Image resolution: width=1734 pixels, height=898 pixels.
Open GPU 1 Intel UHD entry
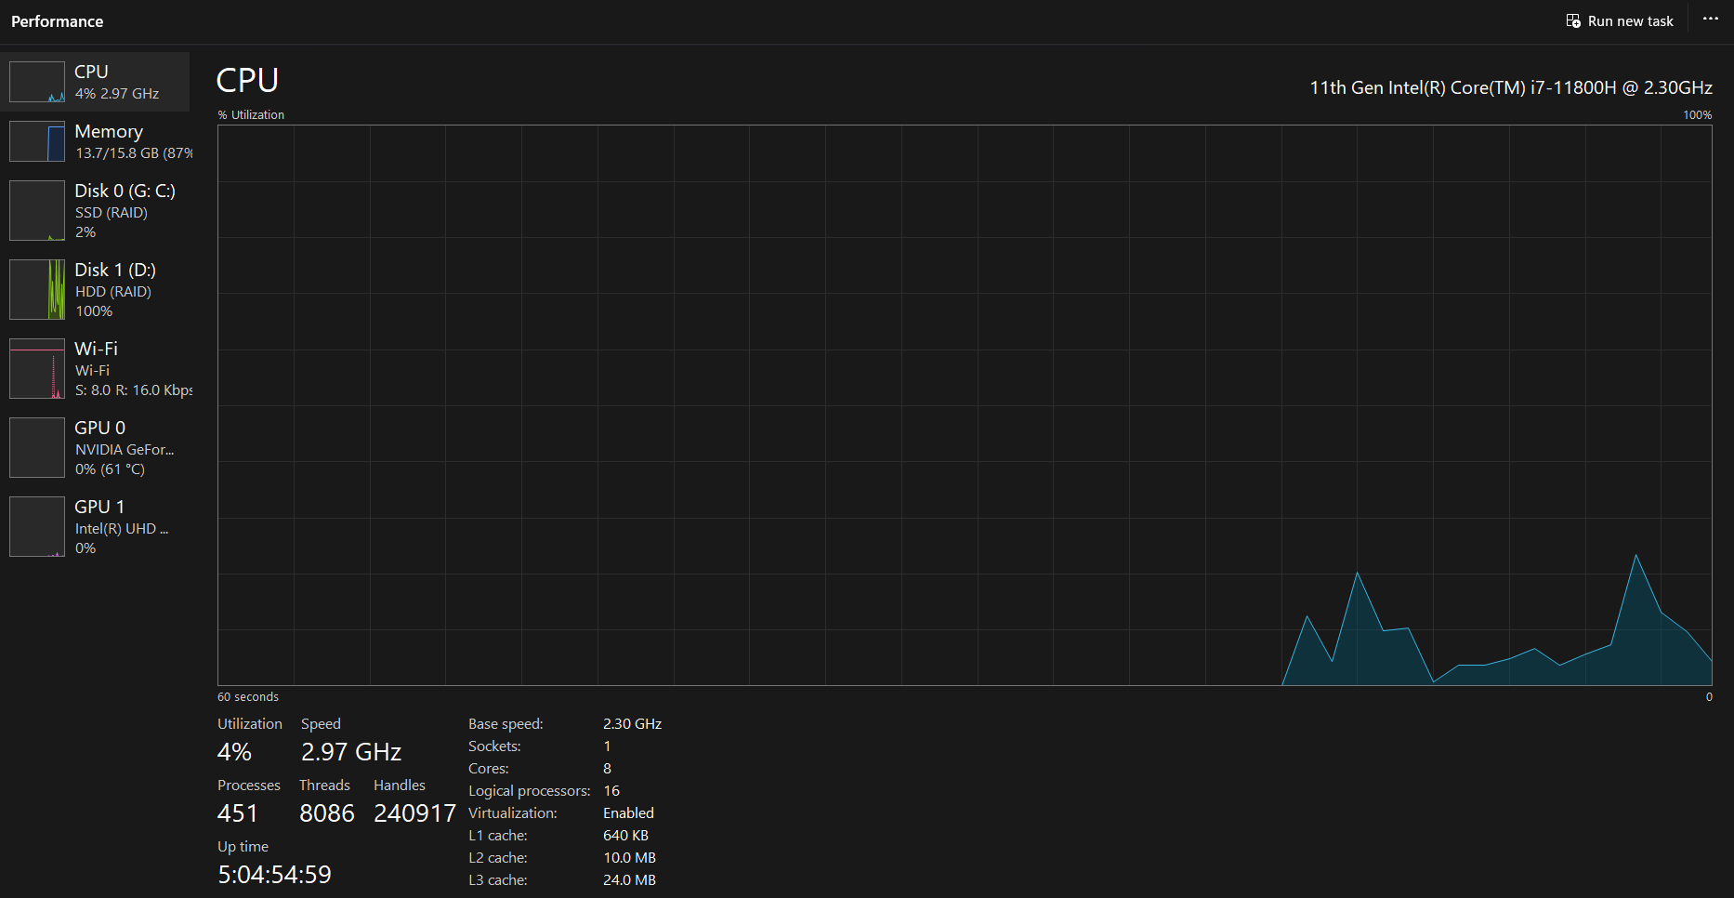(x=121, y=527)
